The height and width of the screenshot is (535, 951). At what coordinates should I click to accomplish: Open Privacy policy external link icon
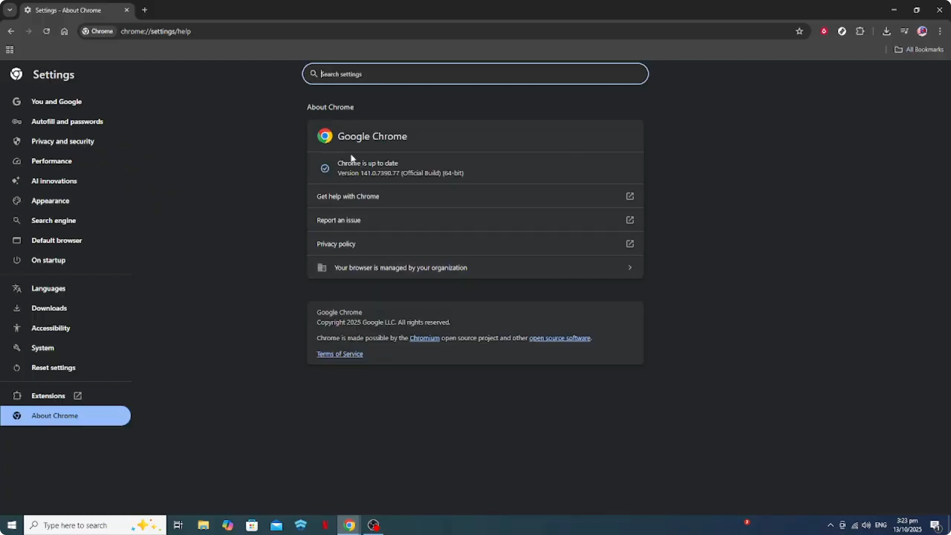click(630, 244)
